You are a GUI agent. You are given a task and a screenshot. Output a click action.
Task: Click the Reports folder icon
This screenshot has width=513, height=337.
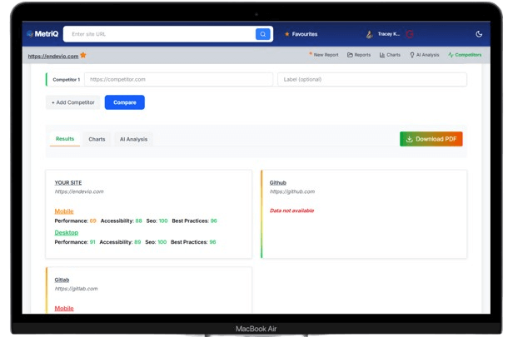tap(350, 55)
